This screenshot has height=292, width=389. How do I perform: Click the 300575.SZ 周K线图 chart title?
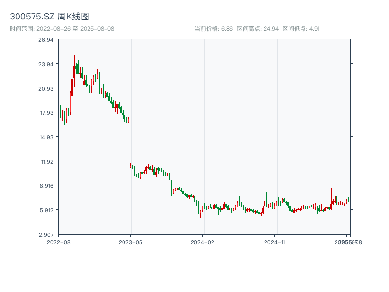click(50, 17)
